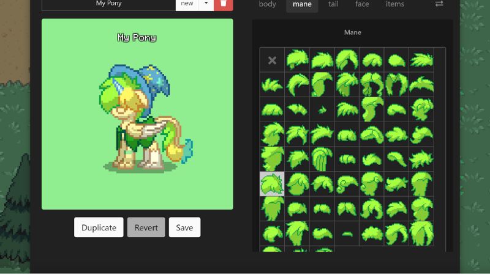Image resolution: width=490 pixels, height=275 pixels.
Task: Pick the thin sliver-shaped mane style
Action: tap(347, 233)
